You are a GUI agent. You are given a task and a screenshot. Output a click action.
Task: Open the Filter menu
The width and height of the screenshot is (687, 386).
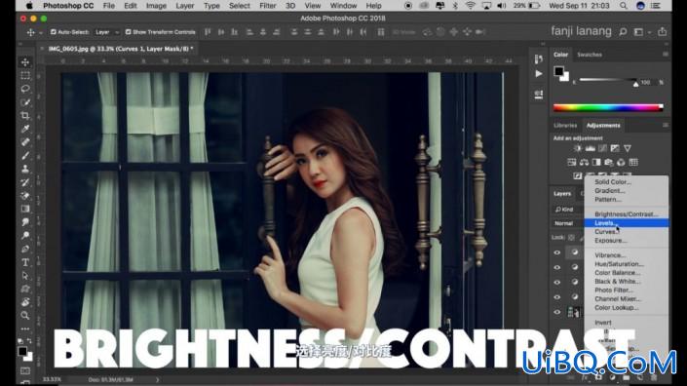pyautogui.click(x=267, y=6)
